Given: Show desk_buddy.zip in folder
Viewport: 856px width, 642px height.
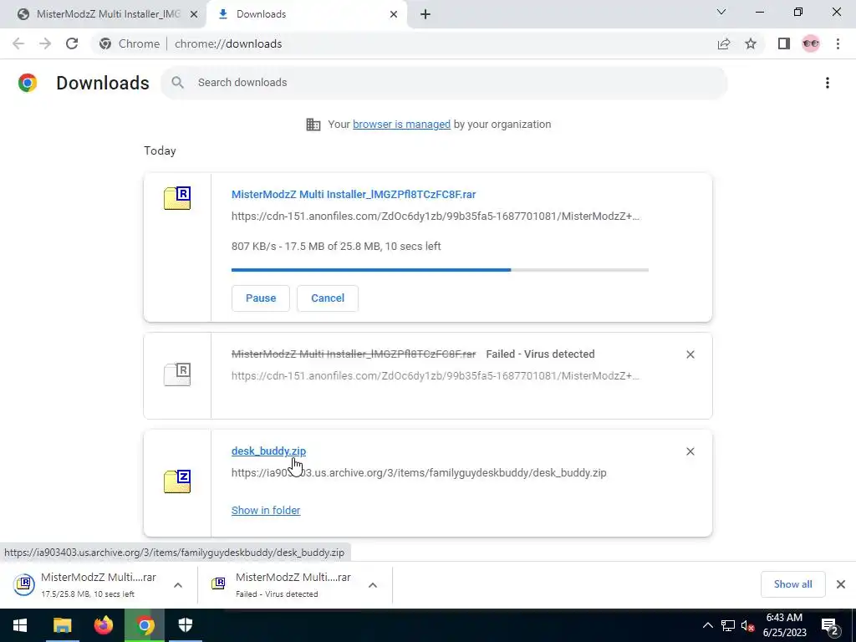Looking at the screenshot, I should point(266,511).
